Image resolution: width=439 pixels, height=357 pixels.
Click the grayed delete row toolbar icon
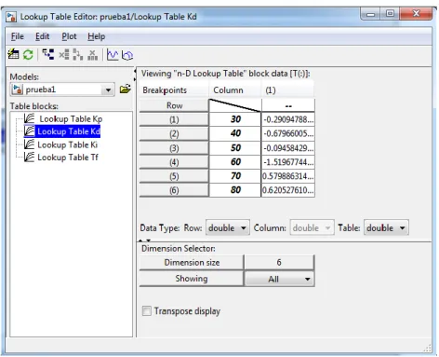coord(64,55)
